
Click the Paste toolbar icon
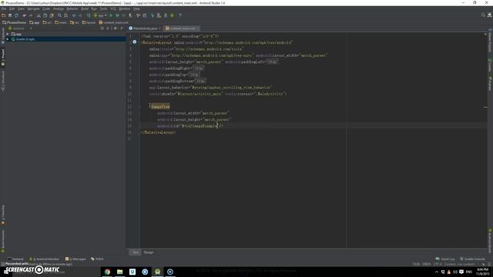pos(52,15)
